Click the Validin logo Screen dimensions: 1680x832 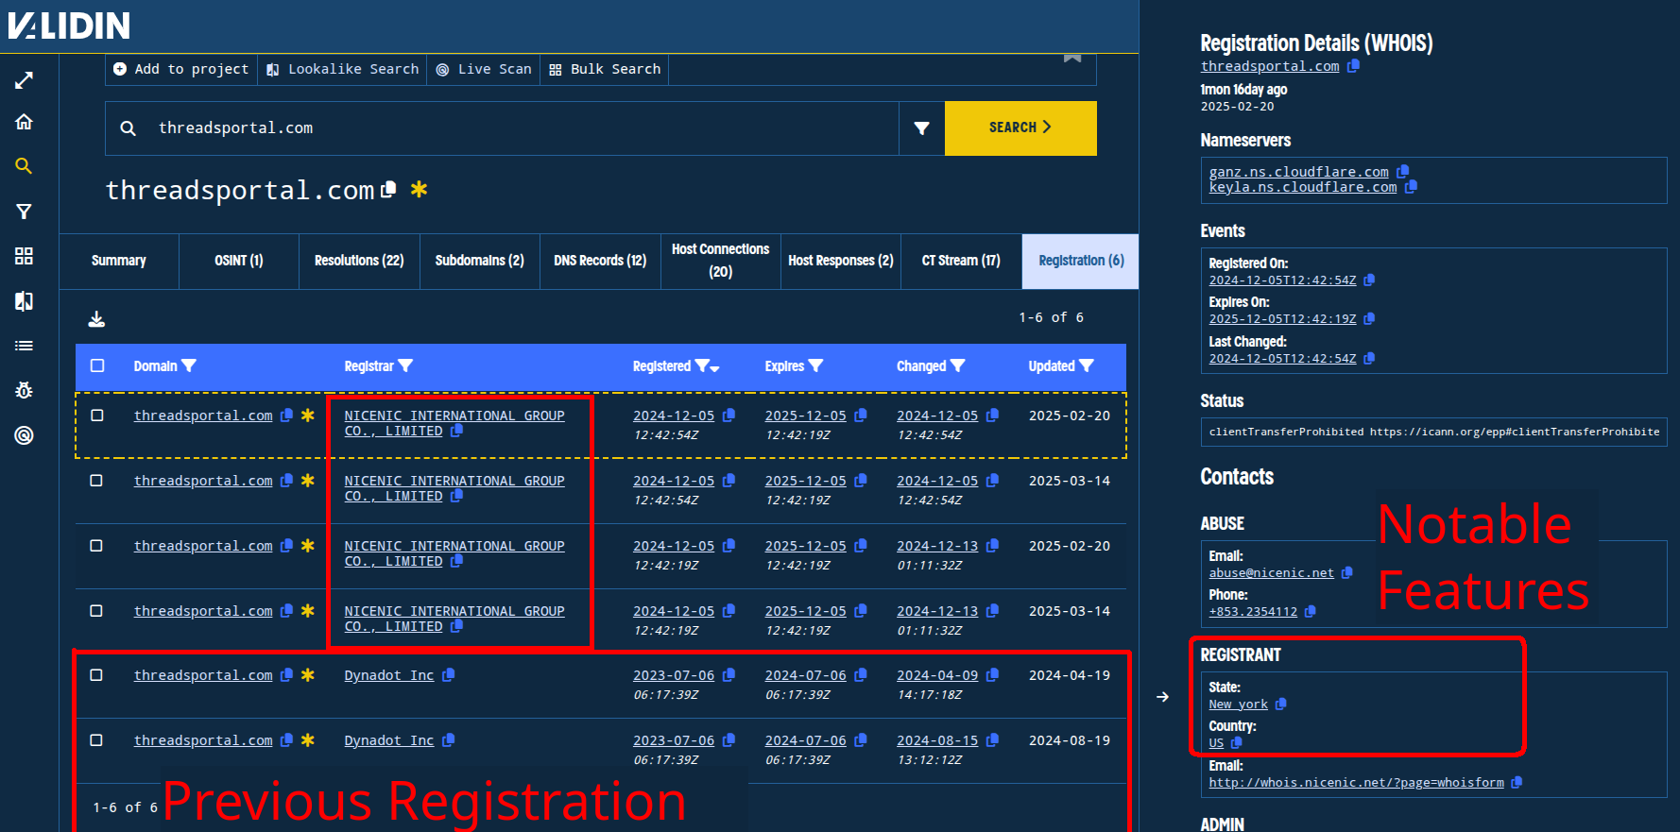point(69,25)
